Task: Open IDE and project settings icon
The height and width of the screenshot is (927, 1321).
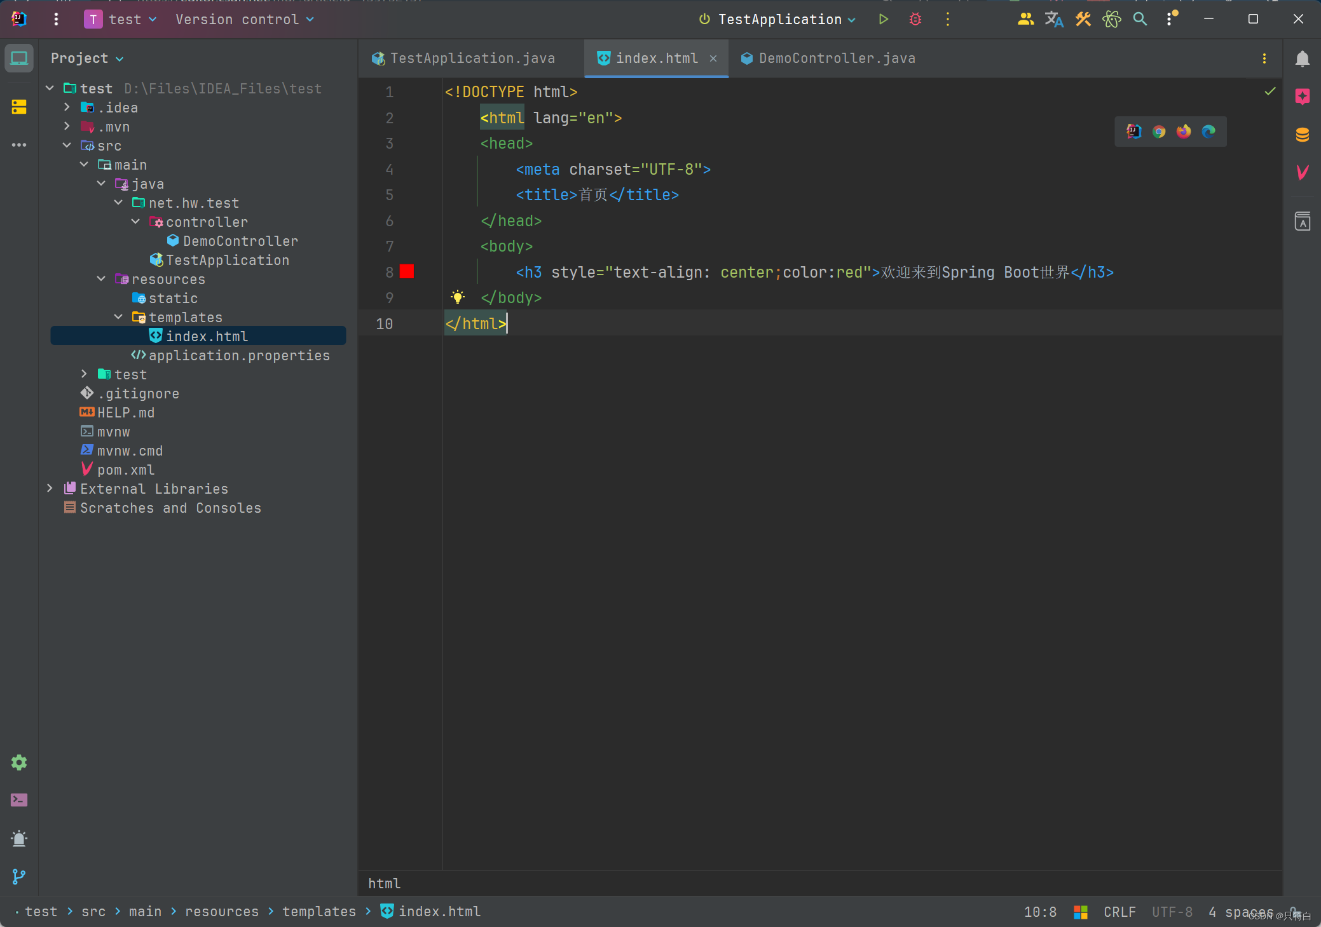Action: point(1170,18)
